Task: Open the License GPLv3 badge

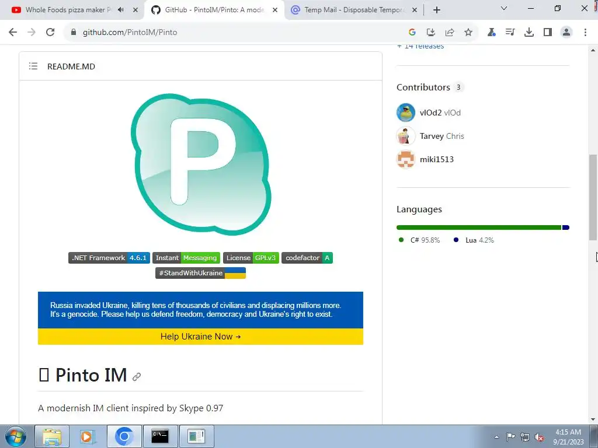Action: pos(251,258)
